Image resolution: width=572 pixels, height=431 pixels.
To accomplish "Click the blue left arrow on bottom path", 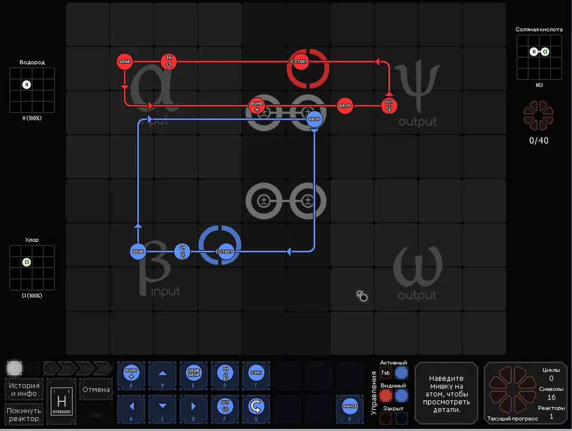I will pos(288,251).
